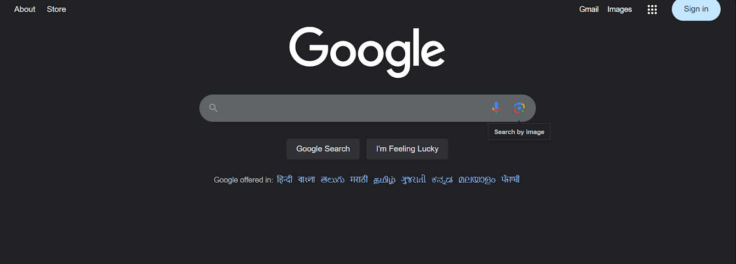The height and width of the screenshot is (264, 736).
Task: Open the About link
Action: coord(25,9)
